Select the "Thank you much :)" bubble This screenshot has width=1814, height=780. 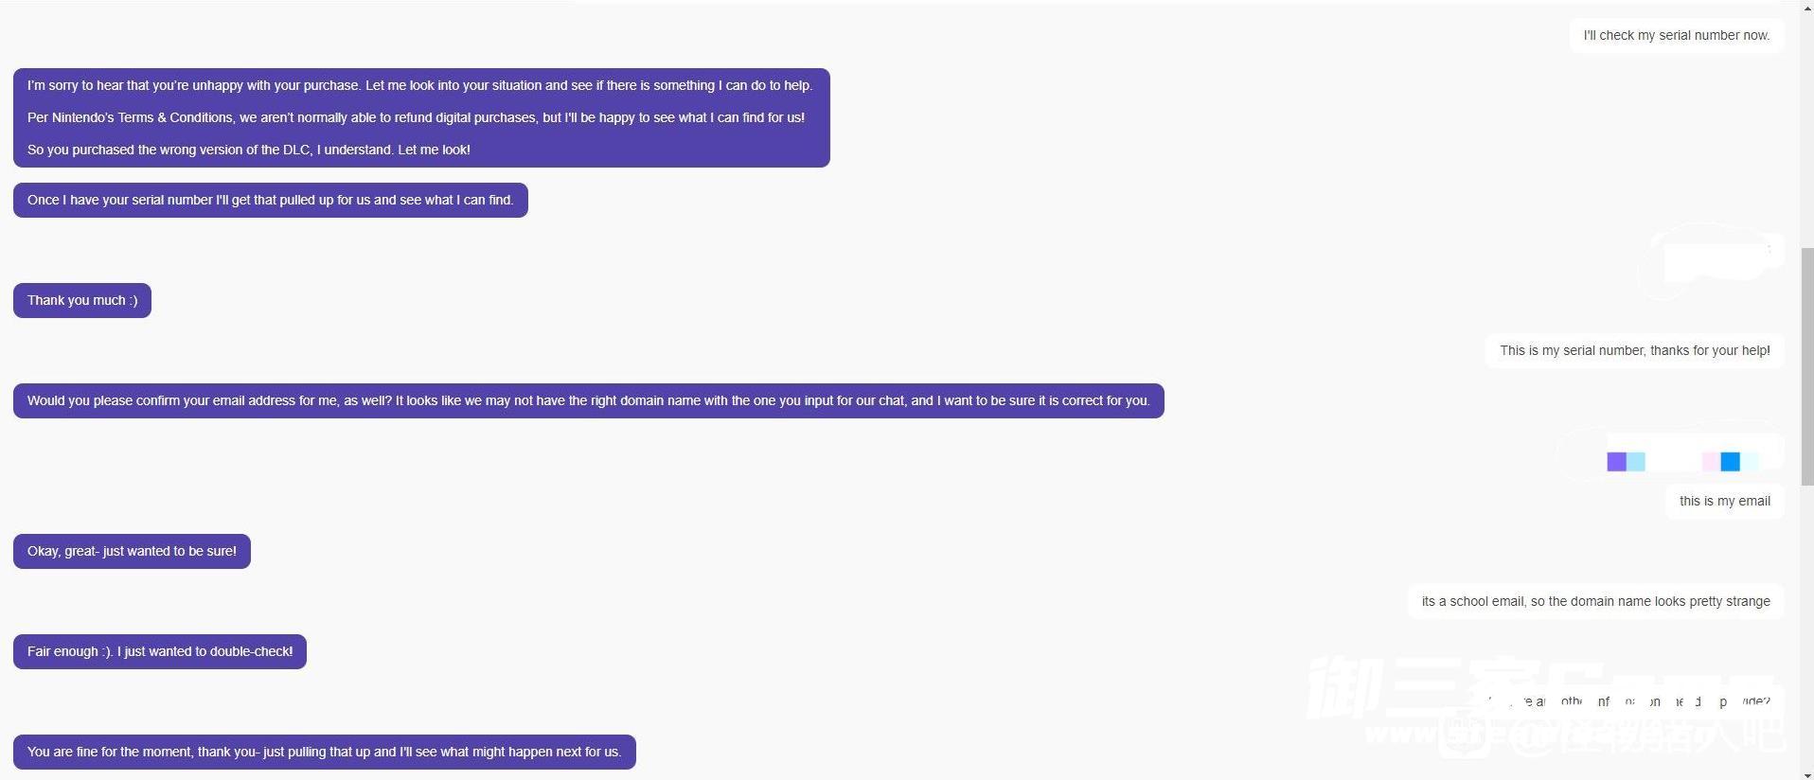click(x=82, y=301)
